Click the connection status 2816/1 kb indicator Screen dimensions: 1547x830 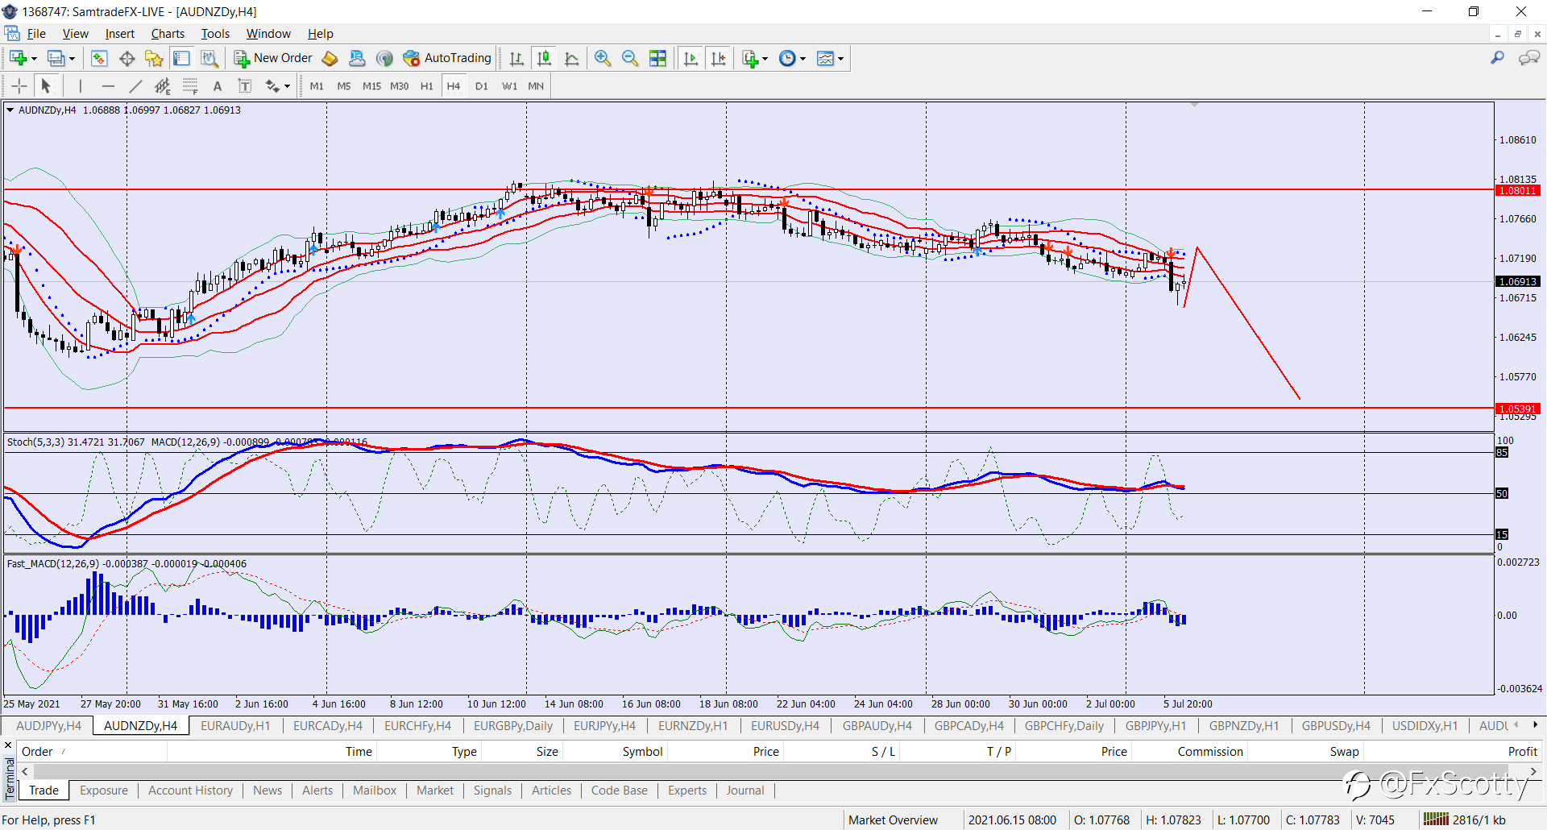pos(1464,820)
